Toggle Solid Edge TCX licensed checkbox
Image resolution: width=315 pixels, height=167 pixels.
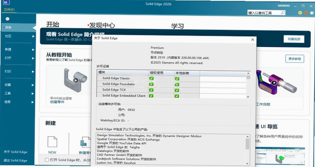[x=151, y=90]
